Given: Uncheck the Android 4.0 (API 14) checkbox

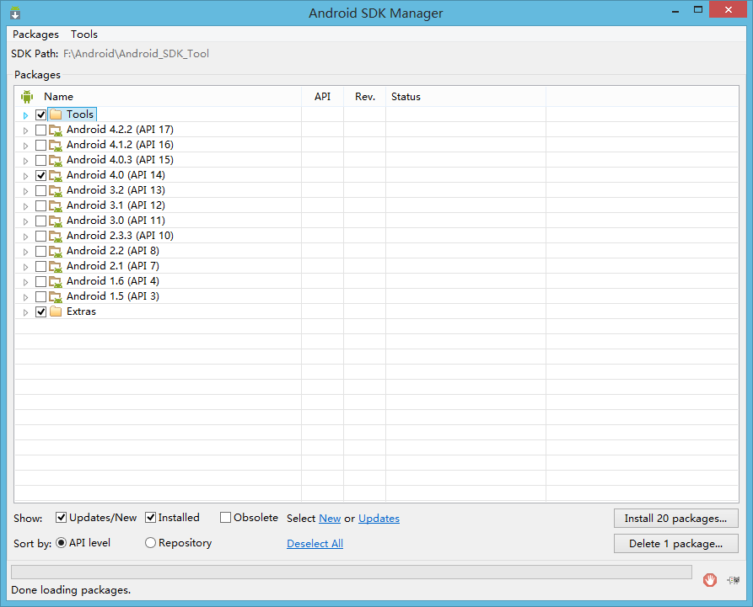Looking at the screenshot, I should 40,175.
